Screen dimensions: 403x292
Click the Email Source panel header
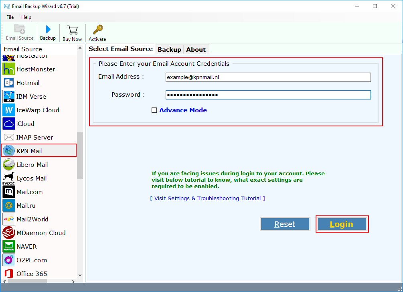tap(23, 49)
